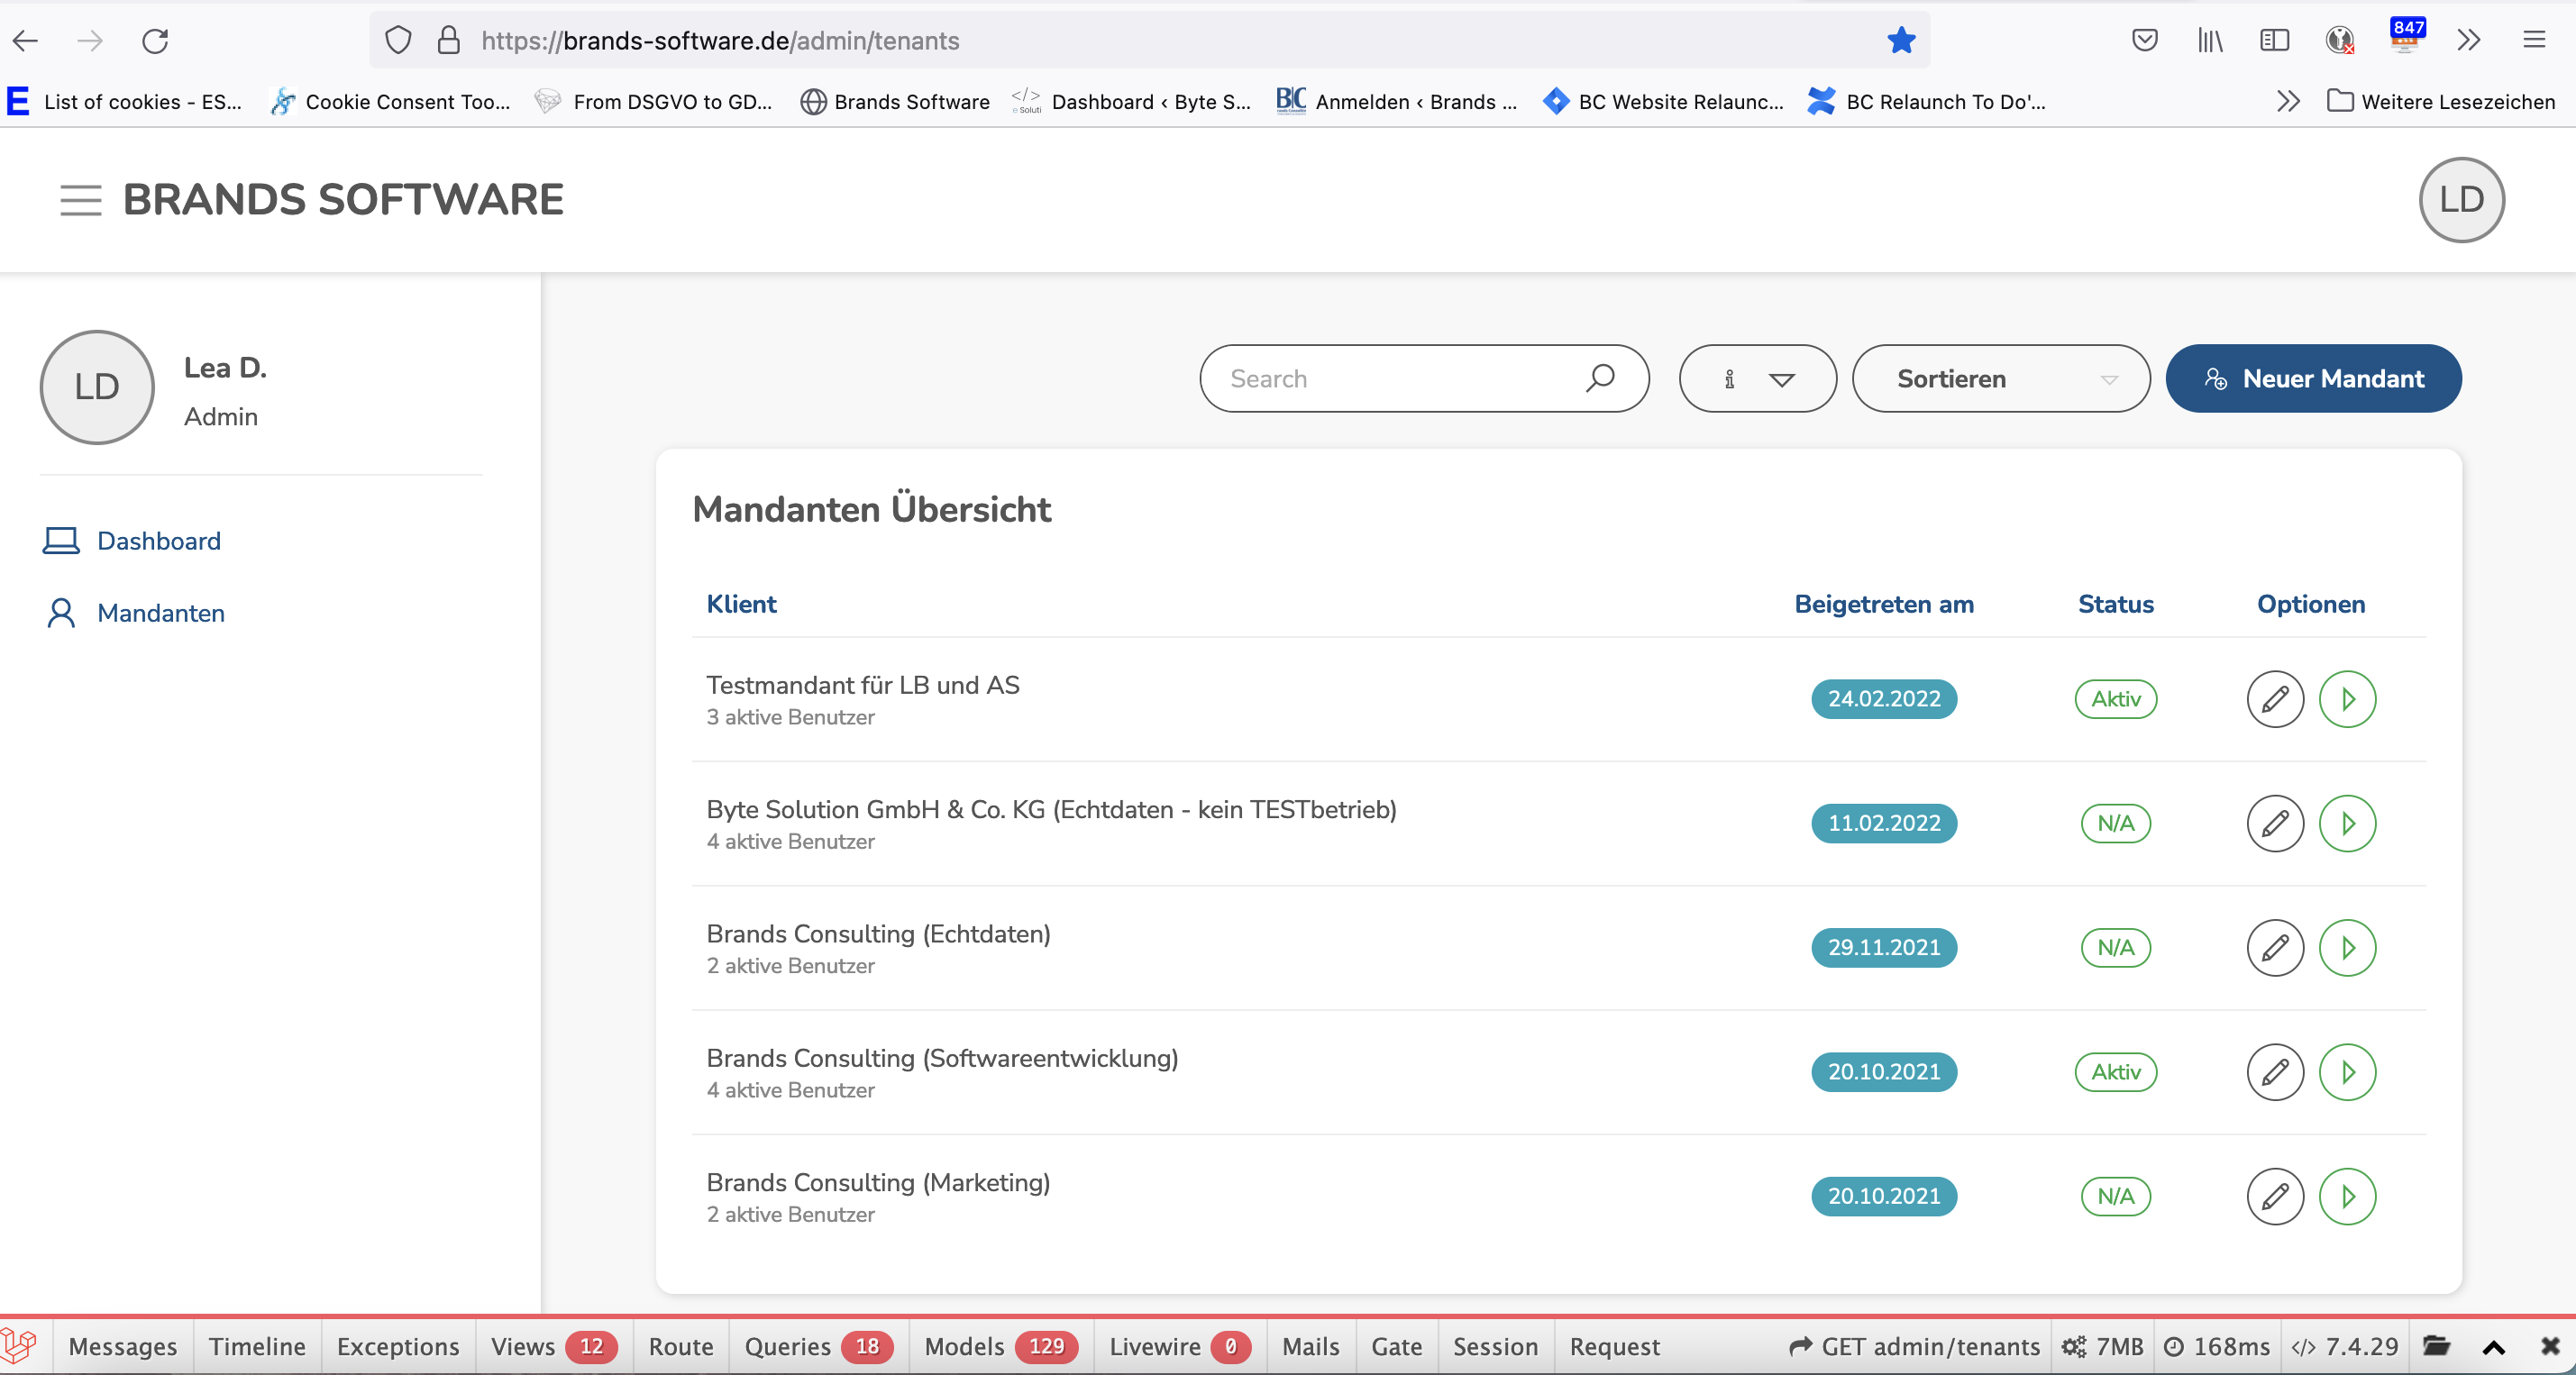The width and height of the screenshot is (2576, 1375).
Task: Focus the Search input field
Action: click(x=1400, y=379)
